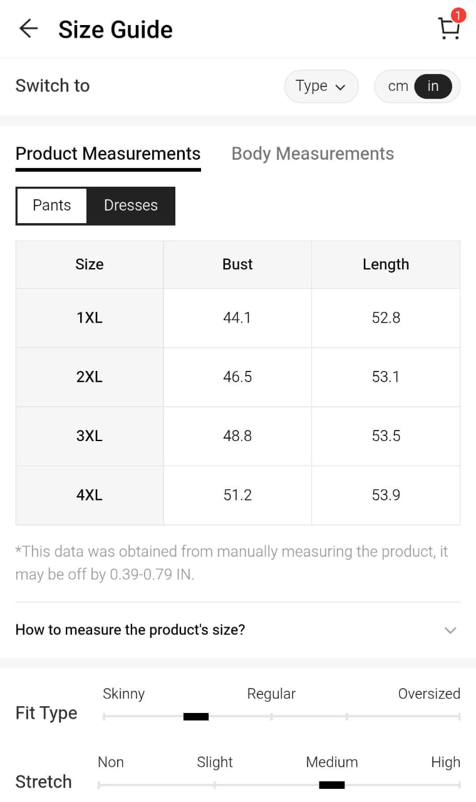Image resolution: width=476 pixels, height=802 pixels.
Task: Expand how to measure product's size
Action: coord(130,630)
